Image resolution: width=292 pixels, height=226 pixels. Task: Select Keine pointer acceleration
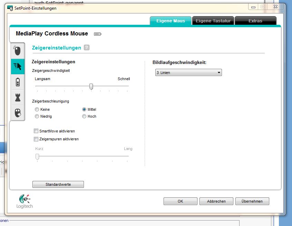point(37,109)
